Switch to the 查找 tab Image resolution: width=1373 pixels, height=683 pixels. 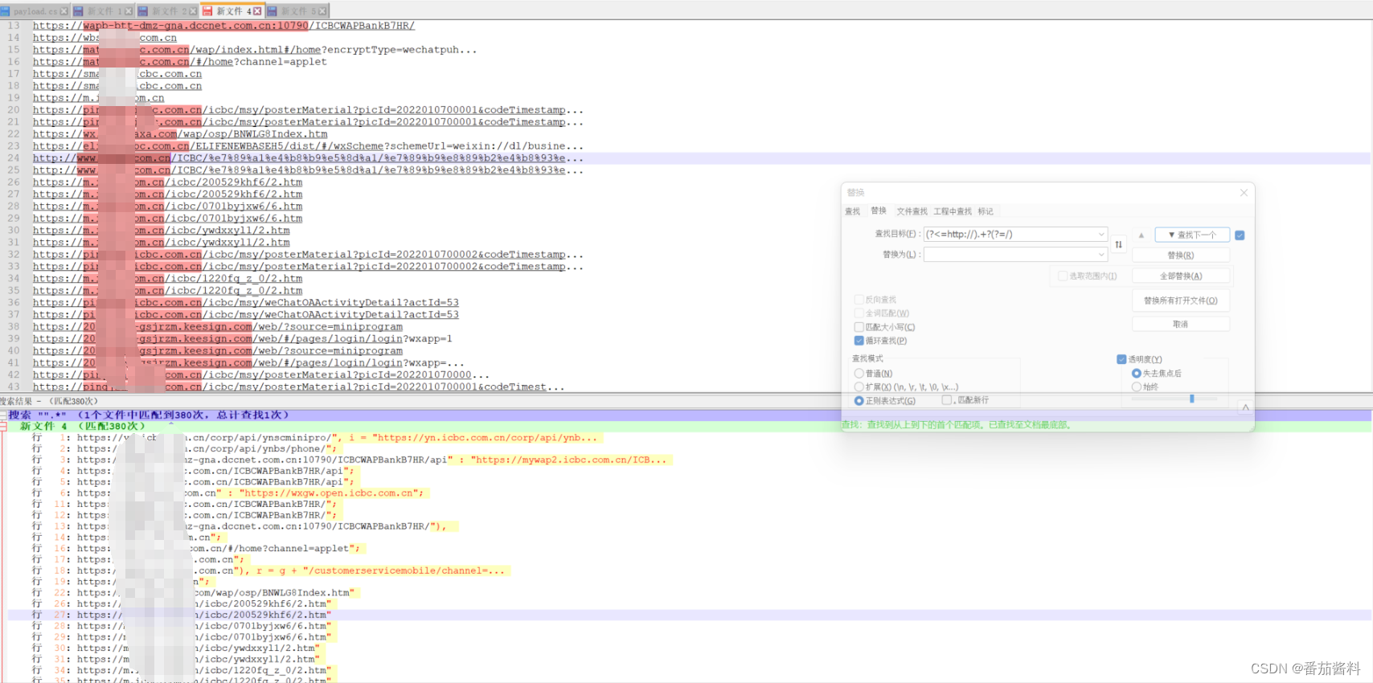[853, 211]
